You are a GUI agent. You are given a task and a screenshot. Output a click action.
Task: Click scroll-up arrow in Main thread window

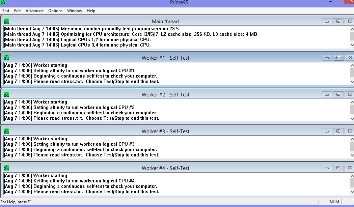click(x=352, y=29)
